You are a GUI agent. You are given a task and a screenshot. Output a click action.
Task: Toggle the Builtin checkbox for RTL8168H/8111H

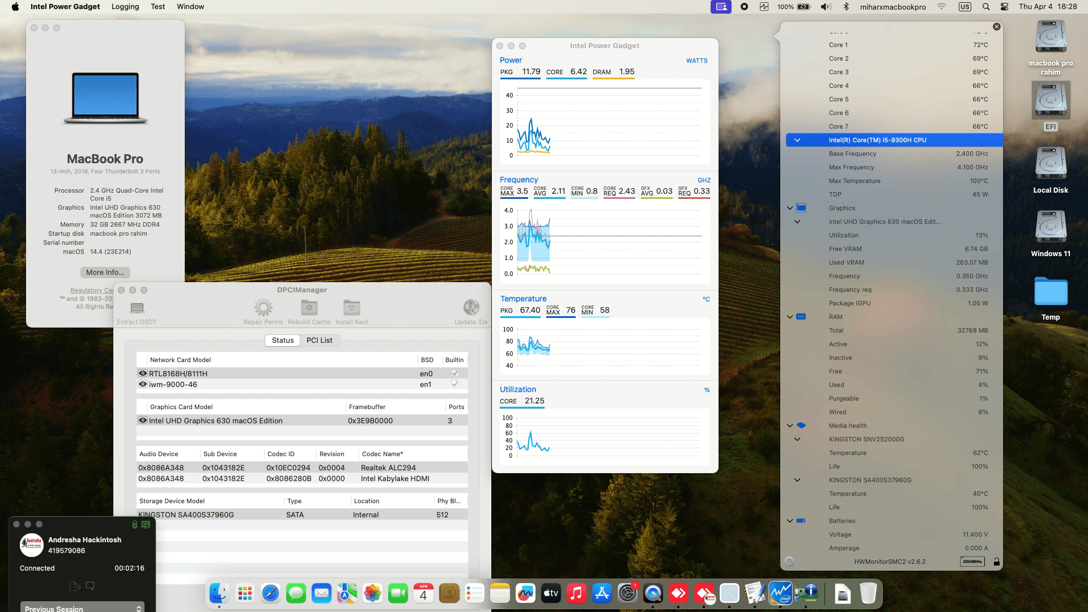pyautogui.click(x=454, y=373)
